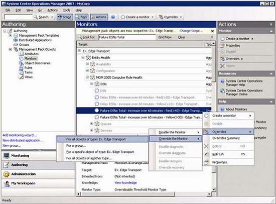Click New group link
Viewport: 276px width, 204px height.
click(12, 146)
